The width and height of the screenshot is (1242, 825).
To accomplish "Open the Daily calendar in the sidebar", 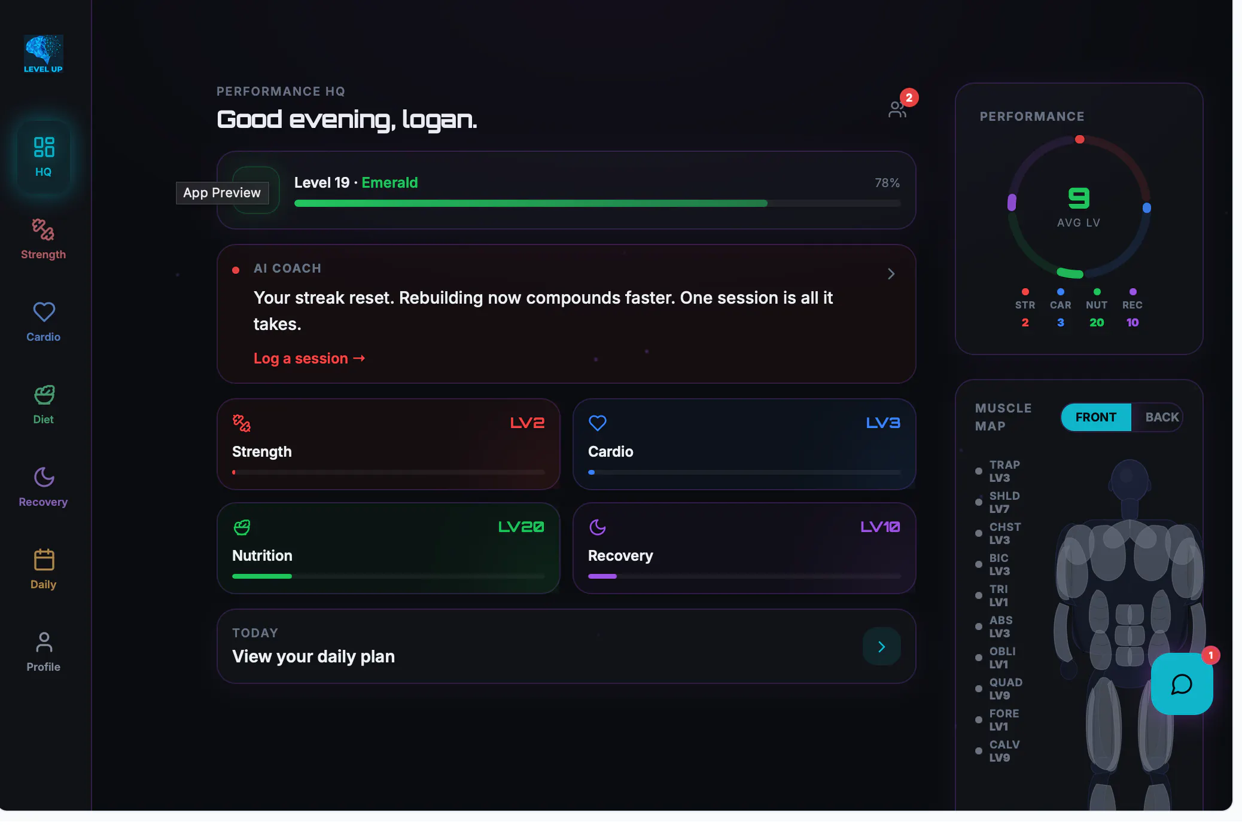I will click(x=43, y=570).
